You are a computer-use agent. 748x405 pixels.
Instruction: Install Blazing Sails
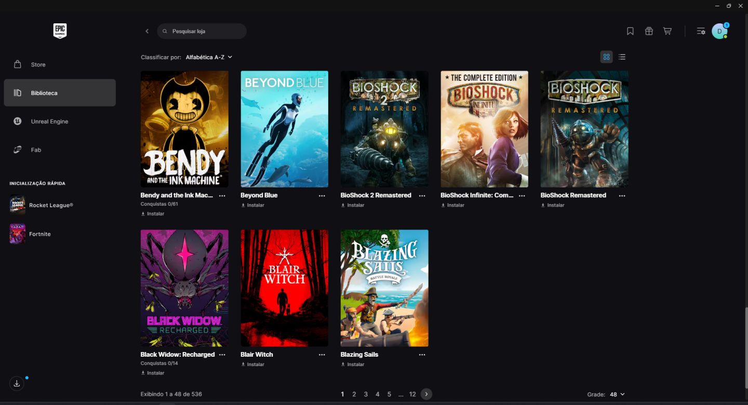pos(353,365)
